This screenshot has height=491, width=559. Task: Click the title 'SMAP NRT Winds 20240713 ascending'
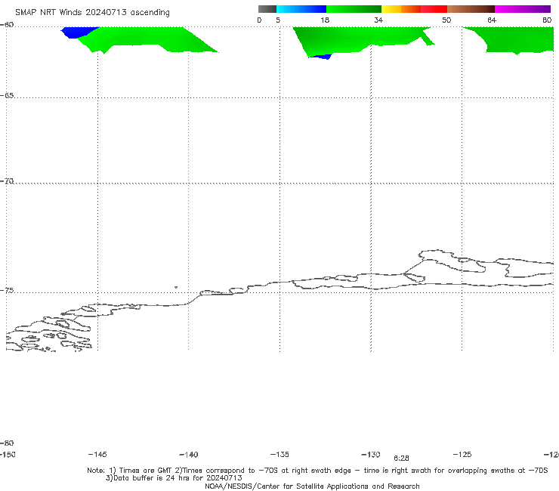pyautogui.click(x=92, y=12)
